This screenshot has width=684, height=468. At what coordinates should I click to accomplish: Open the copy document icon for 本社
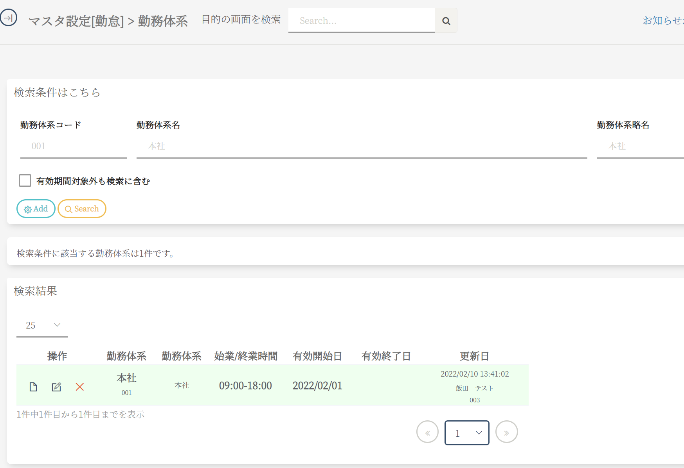33,387
